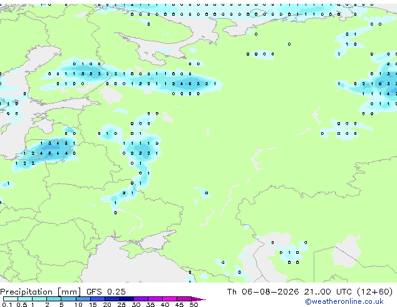The width and height of the screenshot is (397, 307).
Task: Select the 10–15 mm legend swatch
Action: tap(83, 299)
